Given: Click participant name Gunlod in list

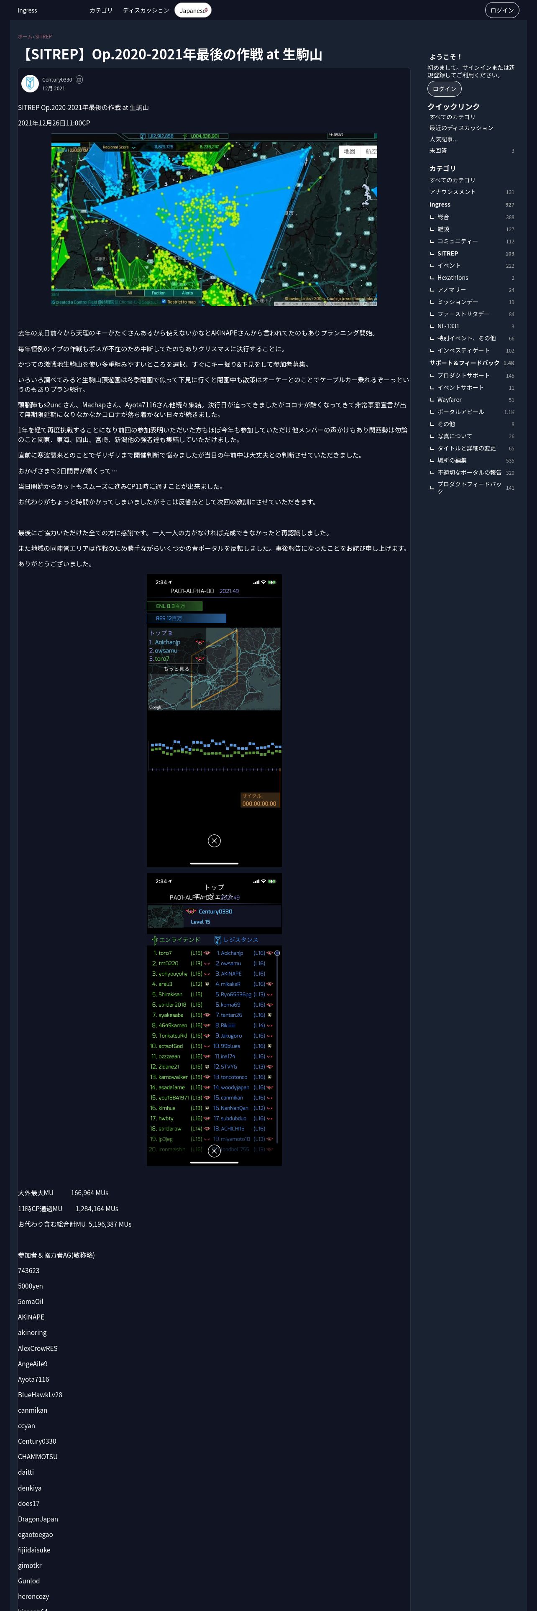Looking at the screenshot, I should click(x=29, y=1581).
